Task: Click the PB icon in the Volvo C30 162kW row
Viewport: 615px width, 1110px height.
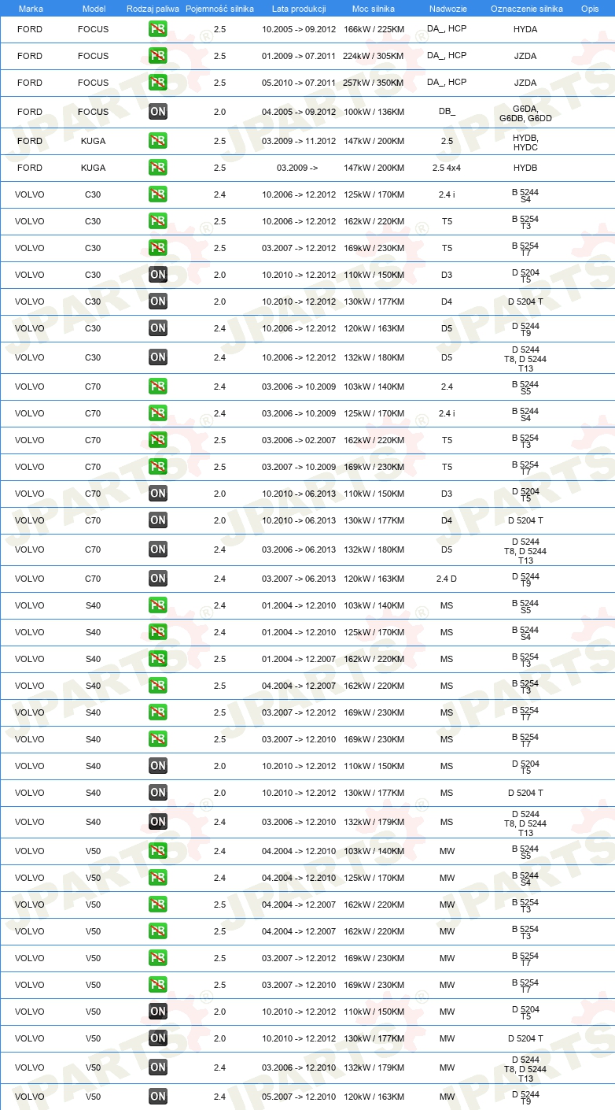Action: (158, 221)
